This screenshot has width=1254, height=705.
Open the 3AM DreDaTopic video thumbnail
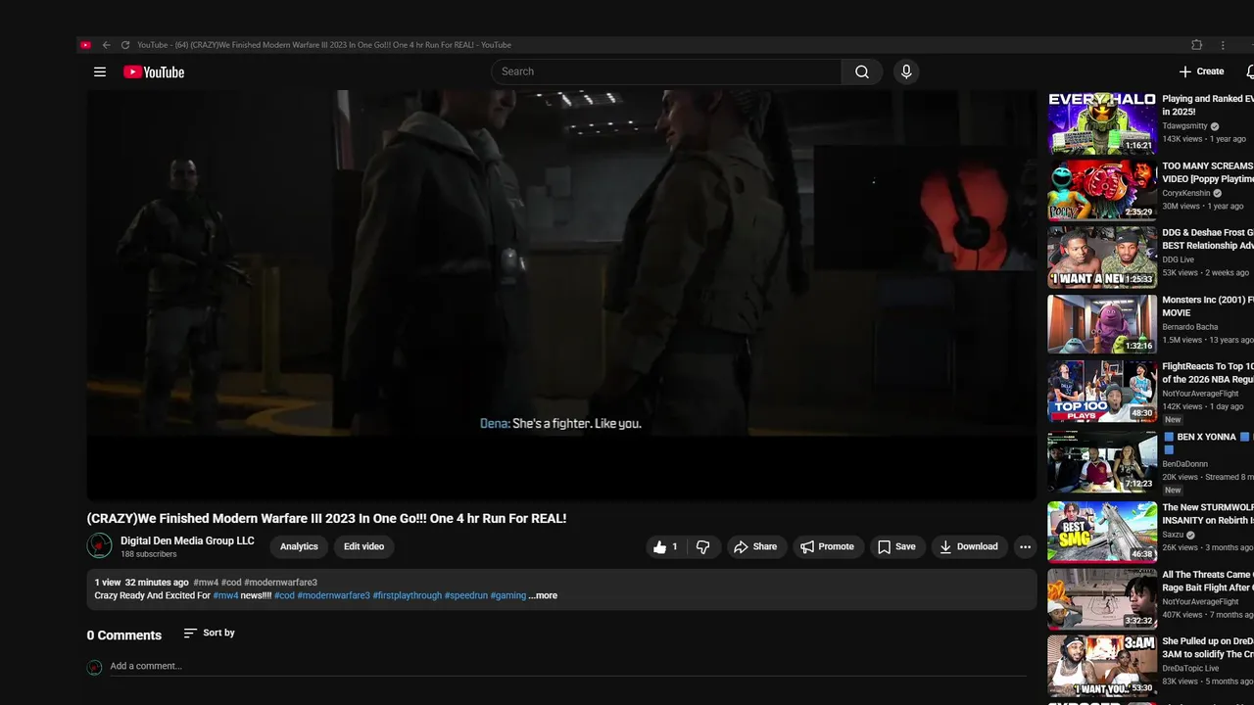coord(1102,666)
